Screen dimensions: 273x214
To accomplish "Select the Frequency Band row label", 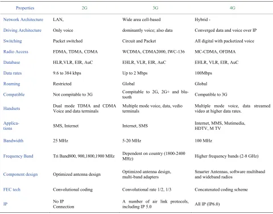I will (x=18, y=156).
